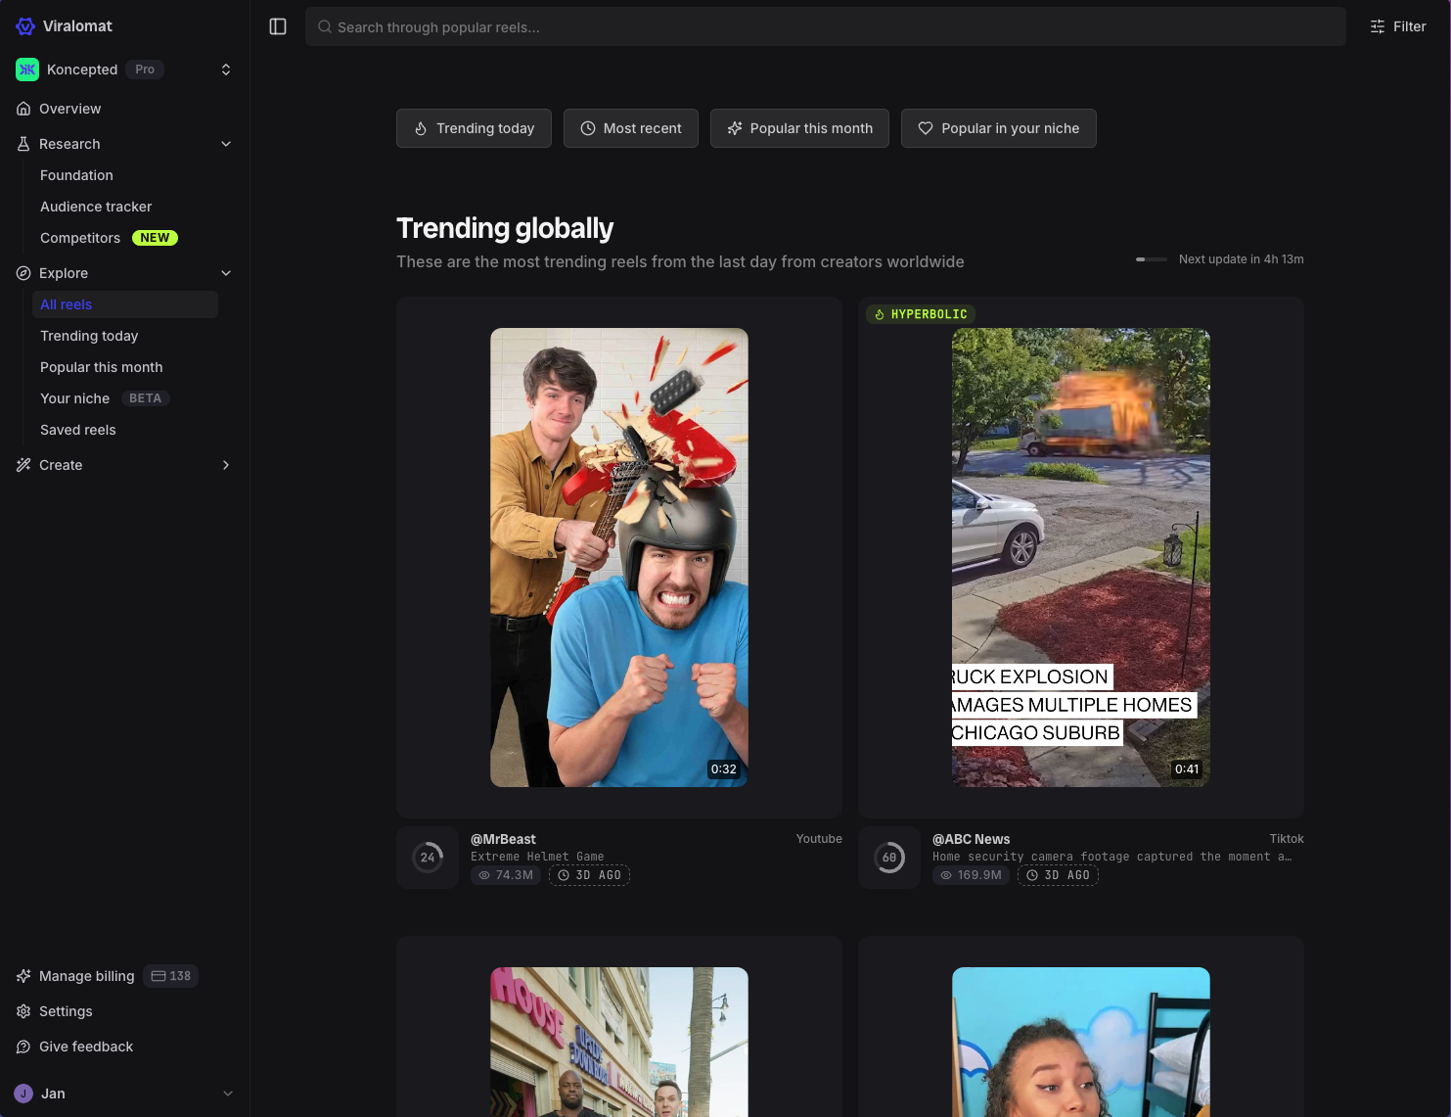Click Jan's profile avatar
Screen dimensions: 1451x1117
pos(23,1094)
